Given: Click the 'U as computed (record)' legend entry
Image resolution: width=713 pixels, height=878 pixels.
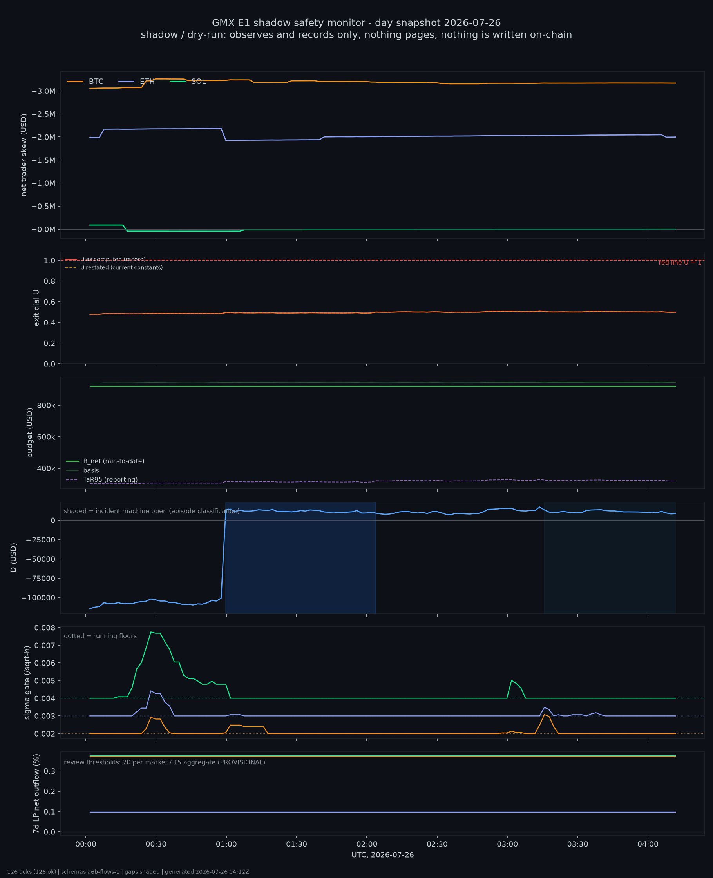Looking at the screenshot, I should point(105,259).
